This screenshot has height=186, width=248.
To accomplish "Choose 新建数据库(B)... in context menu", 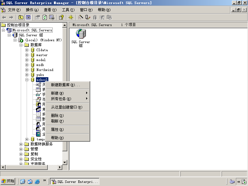I will pyautogui.click(x=68, y=85).
